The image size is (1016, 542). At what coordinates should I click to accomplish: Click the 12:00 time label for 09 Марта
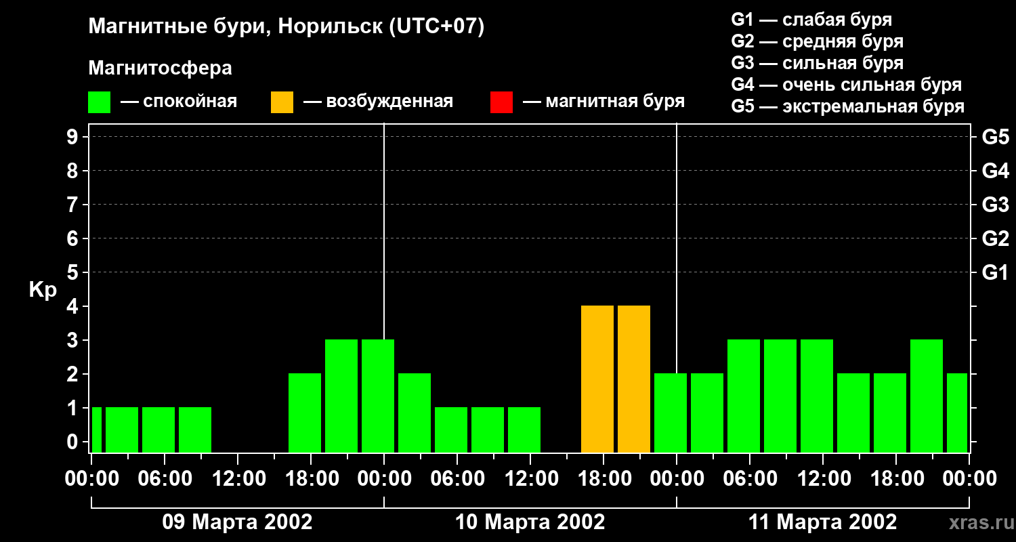click(238, 479)
